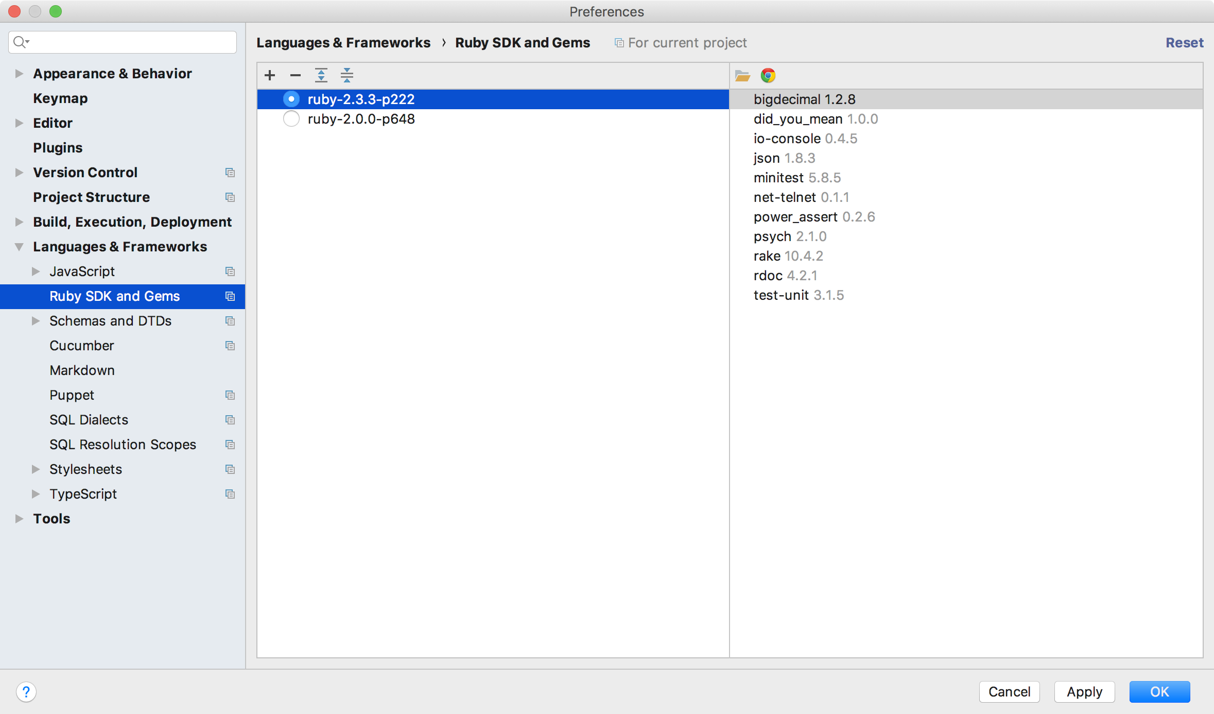Screen dimensions: 1214x714
Task: Click project-level icon beside Puppet
Action: click(x=230, y=395)
